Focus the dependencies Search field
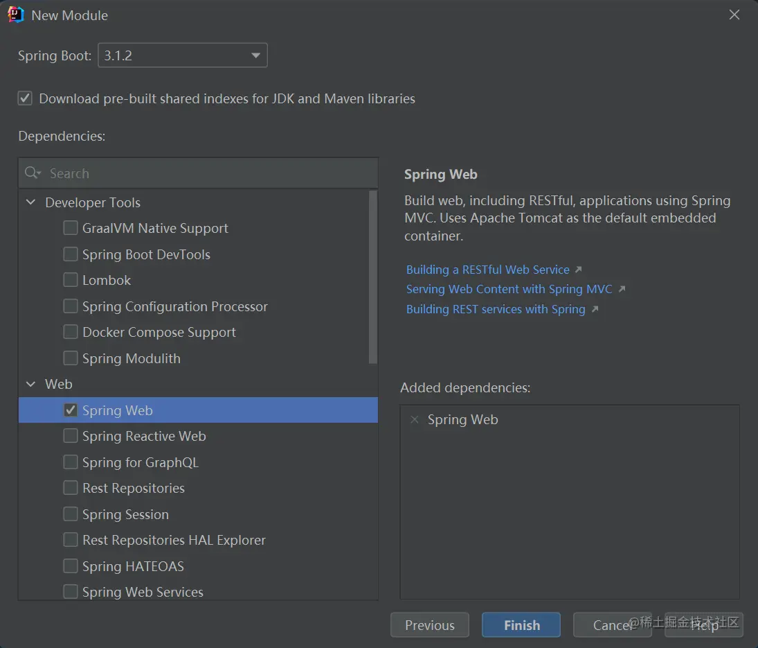758x648 pixels. [198, 173]
